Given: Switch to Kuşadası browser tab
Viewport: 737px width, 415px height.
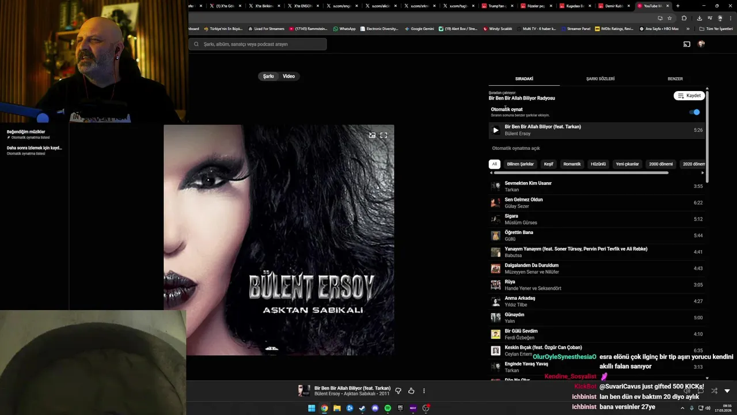Looking at the screenshot, I should pos(575,6).
